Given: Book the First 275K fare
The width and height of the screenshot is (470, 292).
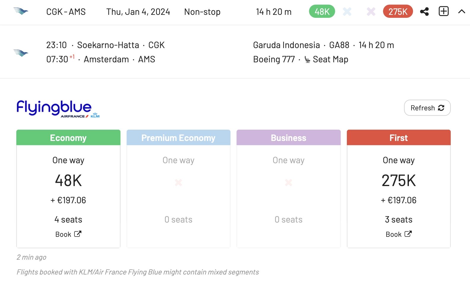Looking at the screenshot, I should [x=398, y=234].
